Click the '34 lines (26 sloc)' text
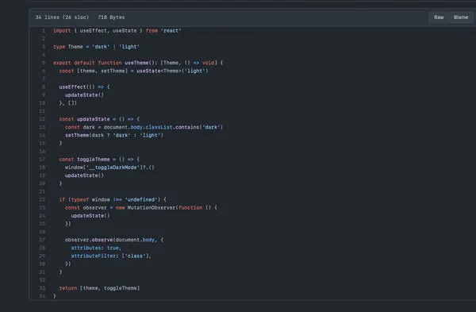Viewport: 476px width, 312px height. pyautogui.click(x=62, y=17)
